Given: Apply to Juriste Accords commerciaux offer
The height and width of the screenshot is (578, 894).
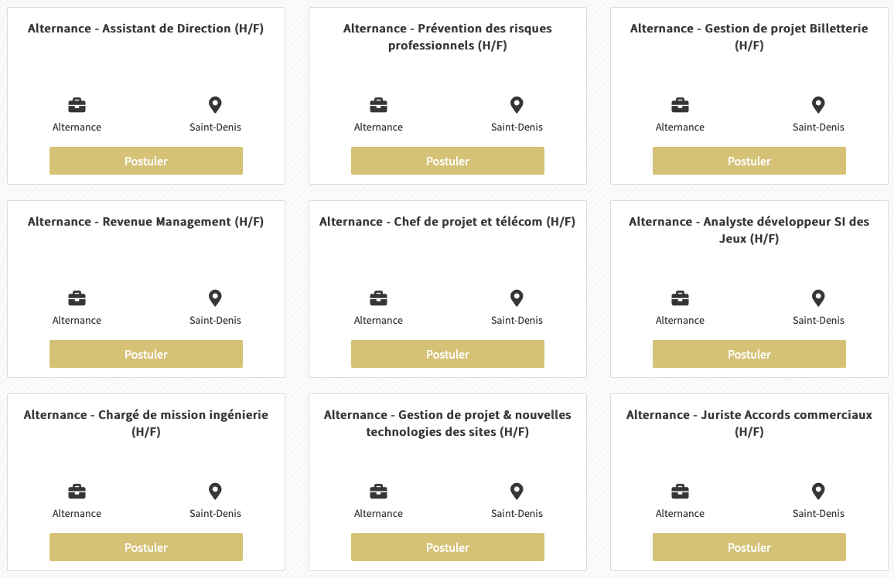Looking at the screenshot, I should 749,546.
